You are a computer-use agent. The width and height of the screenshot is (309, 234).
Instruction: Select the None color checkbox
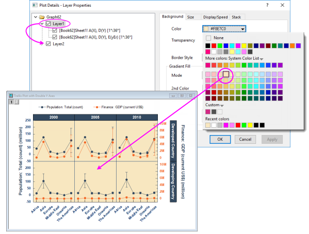(x=208, y=38)
